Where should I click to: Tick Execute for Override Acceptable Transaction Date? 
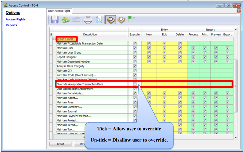135,84
